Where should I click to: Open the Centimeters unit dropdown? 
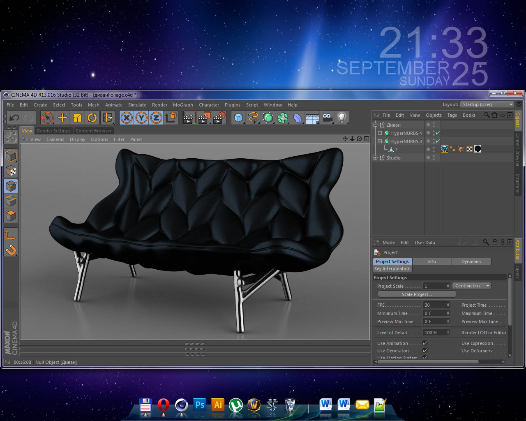pos(472,286)
